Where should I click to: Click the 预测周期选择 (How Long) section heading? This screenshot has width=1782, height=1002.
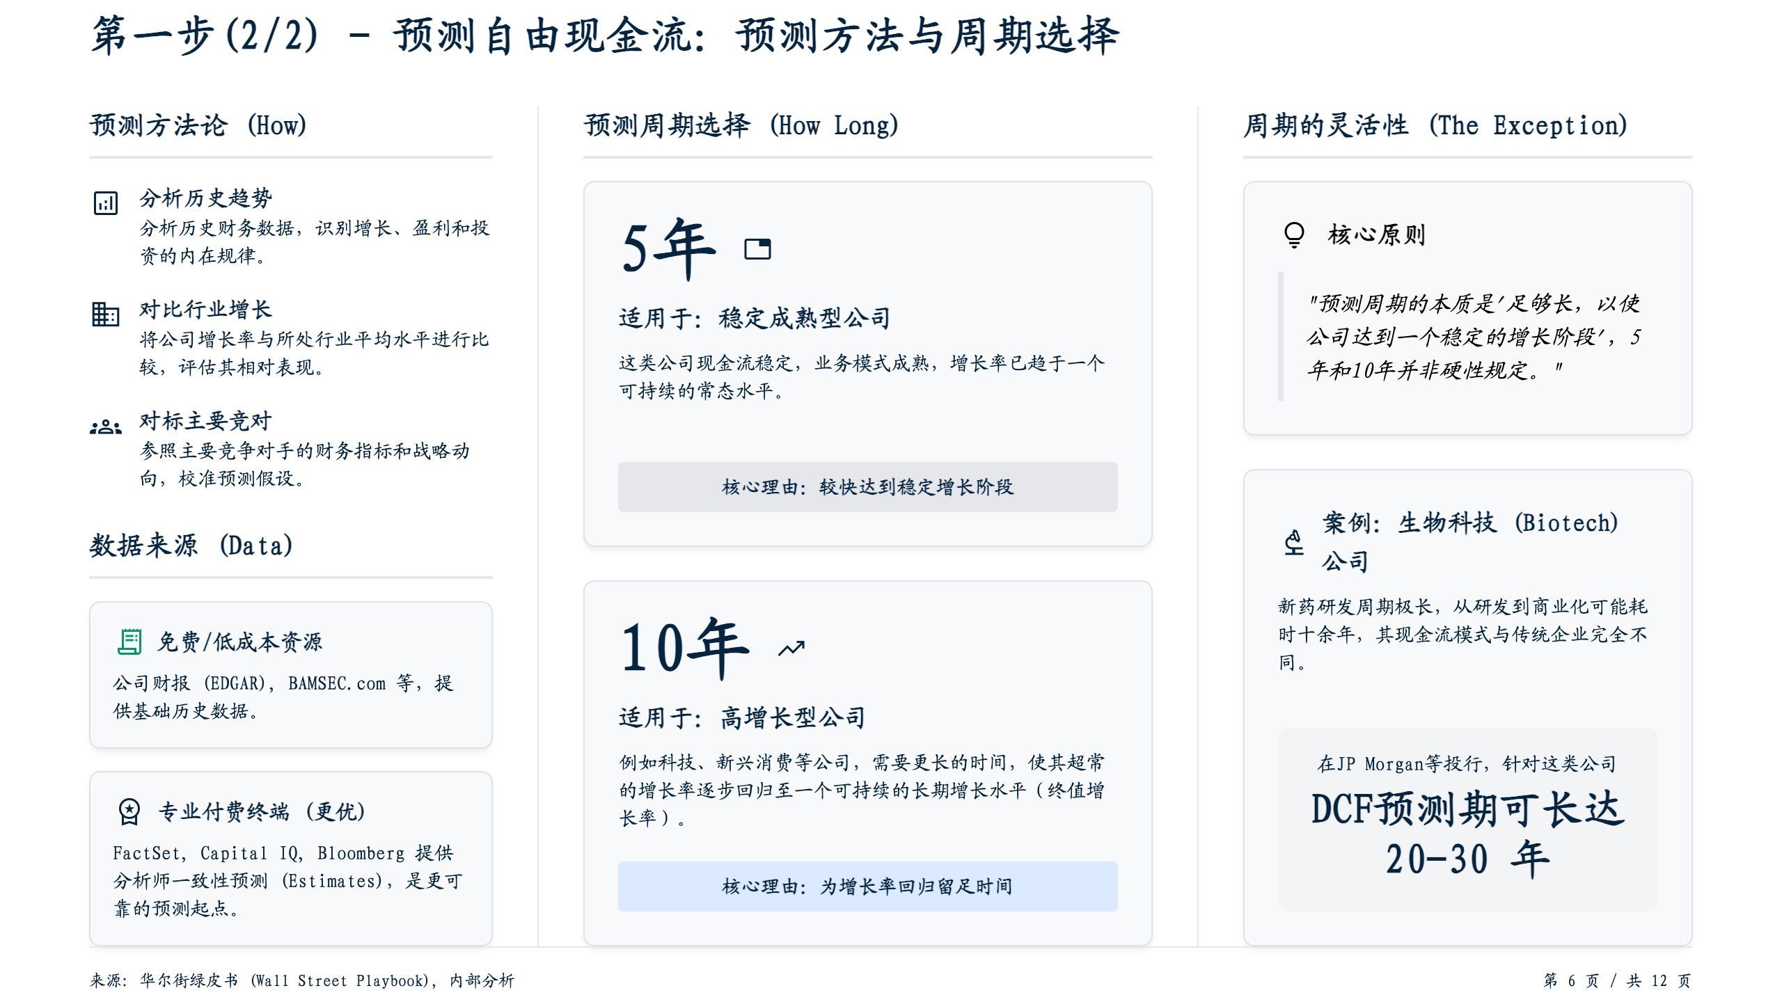(x=741, y=126)
